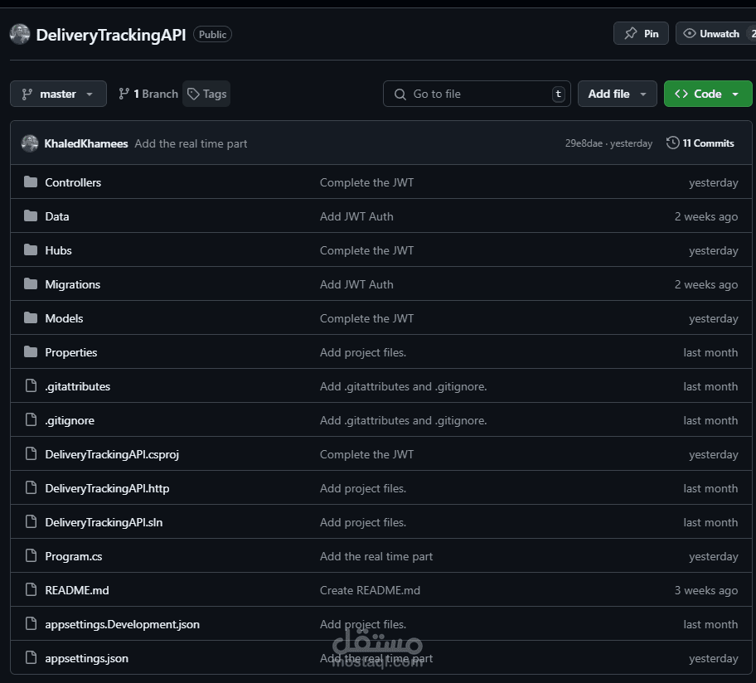Image resolution: width=756 pixels, height=683 pixels.
Task: Pin the repository with the Pin button
Action: point(641,33)
